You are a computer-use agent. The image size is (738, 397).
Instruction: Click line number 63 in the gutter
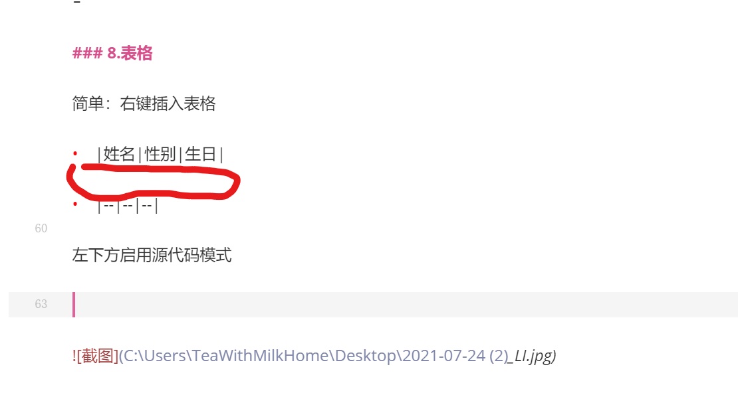point(41,304)
